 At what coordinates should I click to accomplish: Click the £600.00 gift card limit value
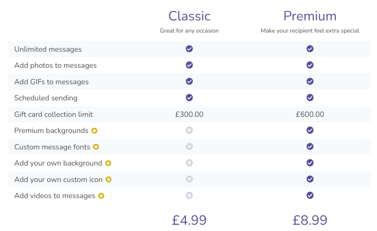(x=310, y=114)
